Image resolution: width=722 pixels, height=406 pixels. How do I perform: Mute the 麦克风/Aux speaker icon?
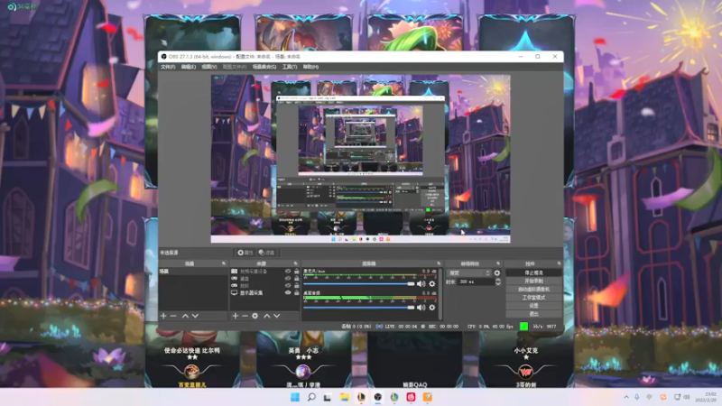(421, 284)
